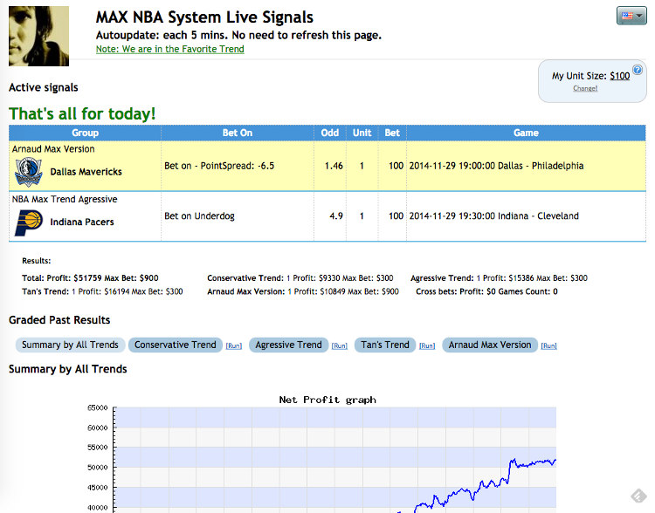Image resolution: width=655 pixels, height=513 pixels.
Task: Click the 'NBA Max Trend Agressive' group label
Action: (x=65, y=199)
